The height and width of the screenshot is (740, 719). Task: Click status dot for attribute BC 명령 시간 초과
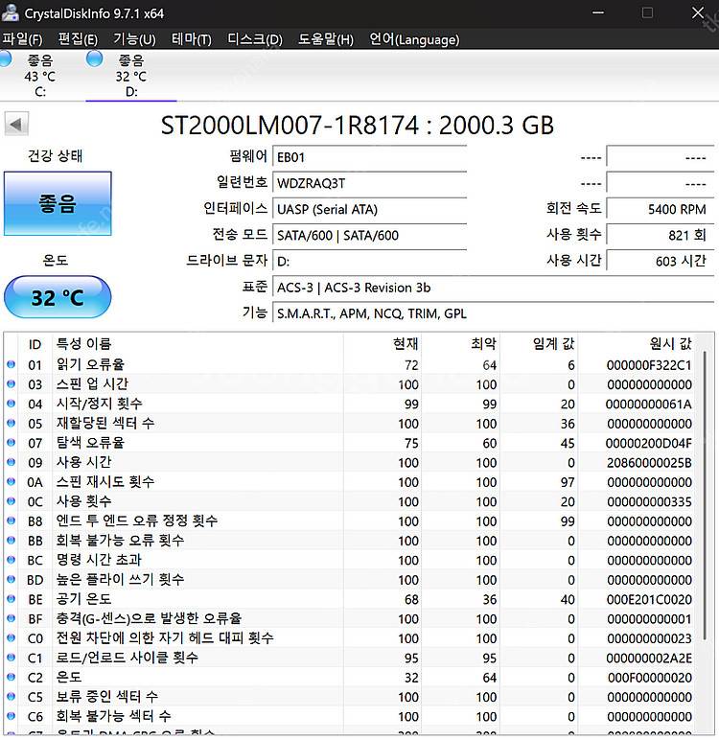click(11, 560)
